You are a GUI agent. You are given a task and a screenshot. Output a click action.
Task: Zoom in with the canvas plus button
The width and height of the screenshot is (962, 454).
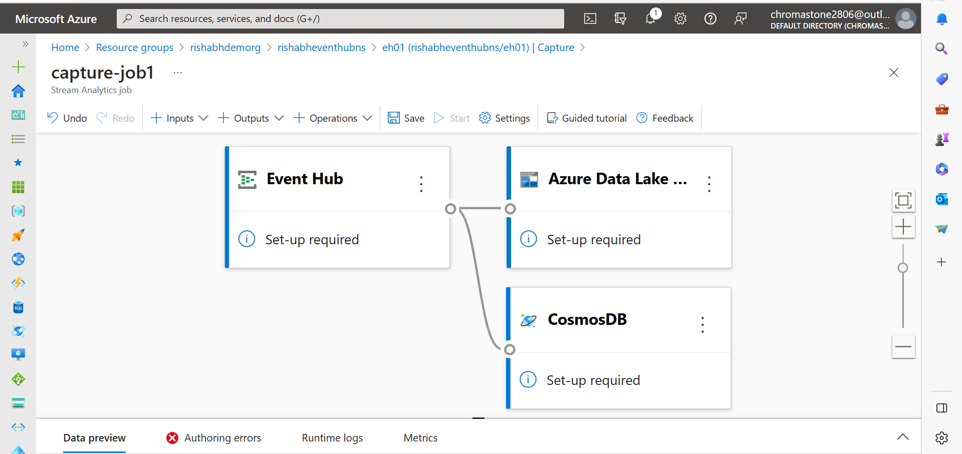click(903, 227)
